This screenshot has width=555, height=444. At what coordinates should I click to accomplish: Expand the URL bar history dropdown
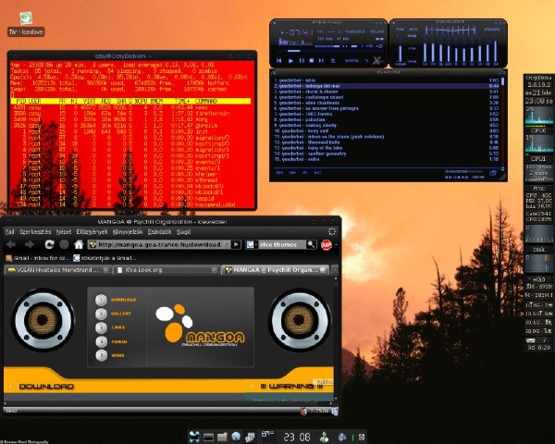[227, 244]
